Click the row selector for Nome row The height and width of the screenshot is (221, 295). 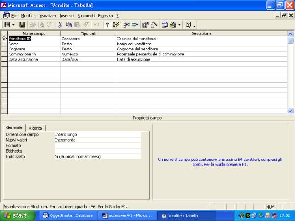click(x=4, y=44)
